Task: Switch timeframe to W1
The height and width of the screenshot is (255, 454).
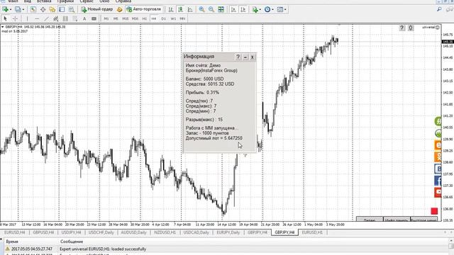Action: pos(173,18)
